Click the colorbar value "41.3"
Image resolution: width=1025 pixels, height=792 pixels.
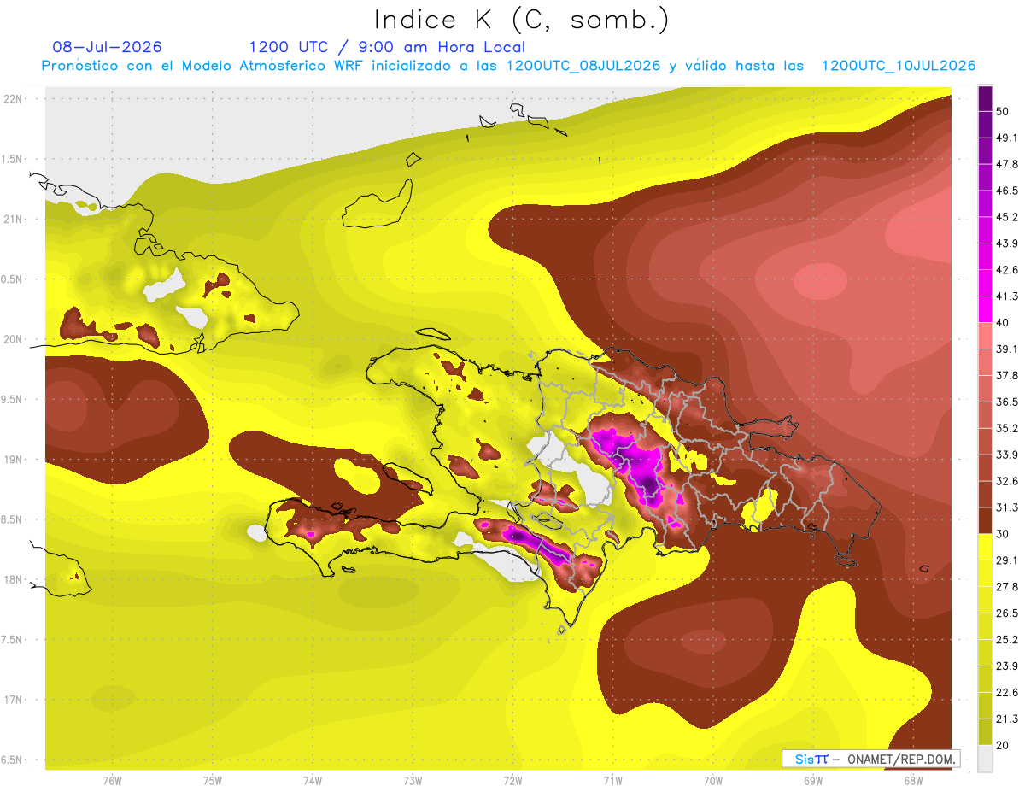(x=1008, y=296)
